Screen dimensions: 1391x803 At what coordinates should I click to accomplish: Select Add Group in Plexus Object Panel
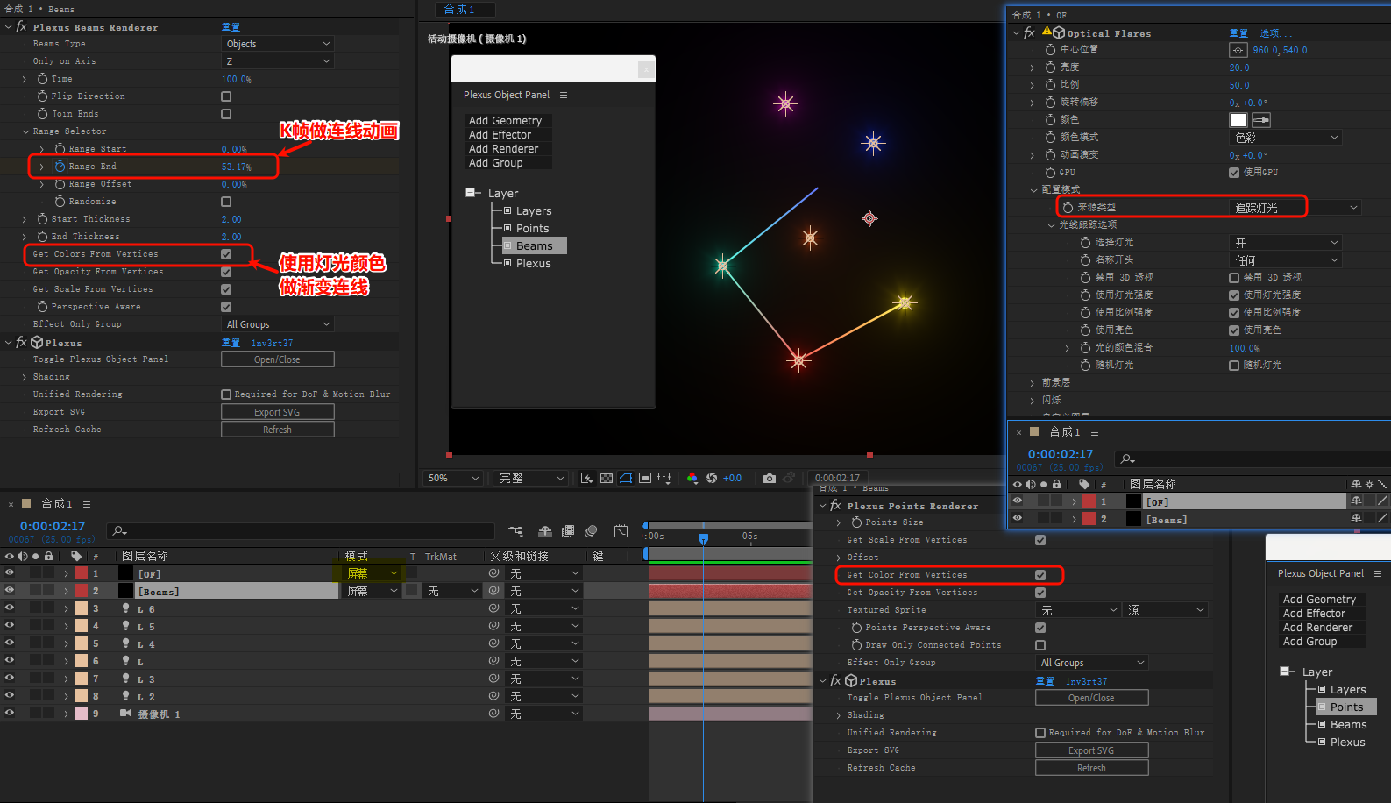click(495, 163)
